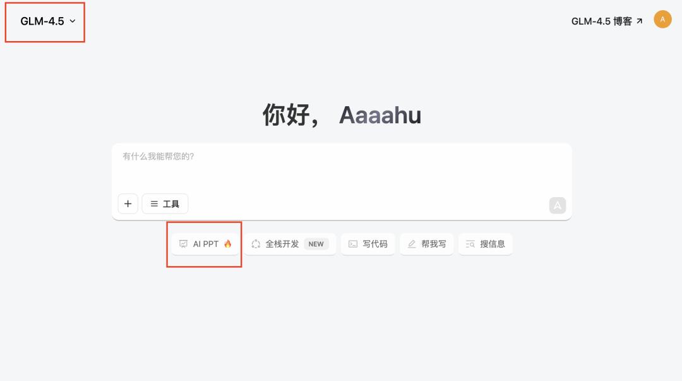Focus the 有什么我能帮您的 message input
The width and height of the screenshot is (682, 381).
tap(341, 167)
